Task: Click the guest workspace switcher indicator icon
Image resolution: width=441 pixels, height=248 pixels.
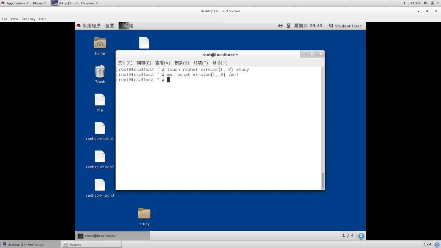Action: point(361,235)
